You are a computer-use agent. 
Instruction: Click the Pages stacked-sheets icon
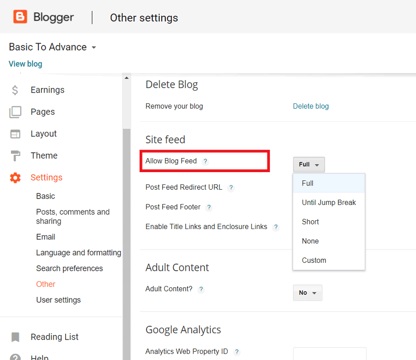coord(15,112)
